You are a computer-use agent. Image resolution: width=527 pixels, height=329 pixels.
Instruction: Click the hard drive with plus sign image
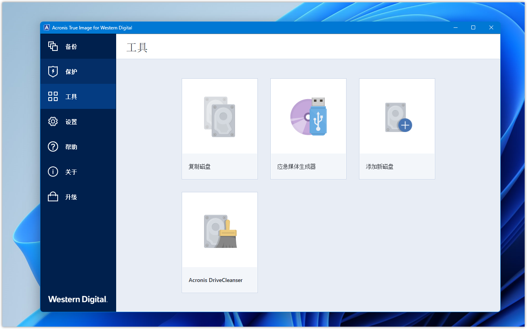[x=398, y=117]
